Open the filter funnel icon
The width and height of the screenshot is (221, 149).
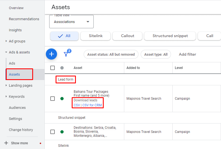coord(66,54)
